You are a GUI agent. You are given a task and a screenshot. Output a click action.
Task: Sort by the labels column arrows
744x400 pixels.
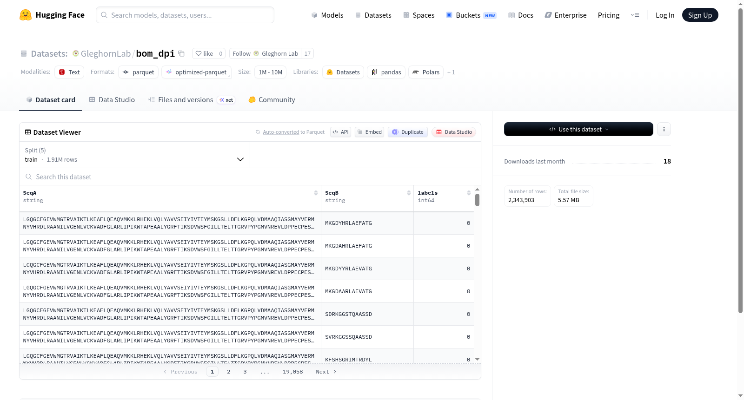click(x=469, y=193)
